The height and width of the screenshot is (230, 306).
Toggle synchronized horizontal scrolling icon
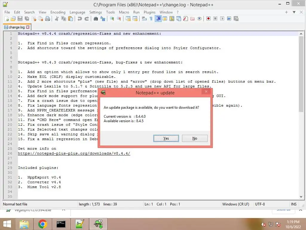pos(135,19)
